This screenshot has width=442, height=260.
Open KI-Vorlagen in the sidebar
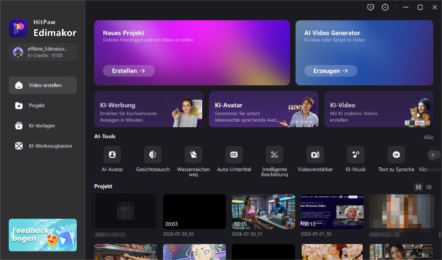point(43,126)
